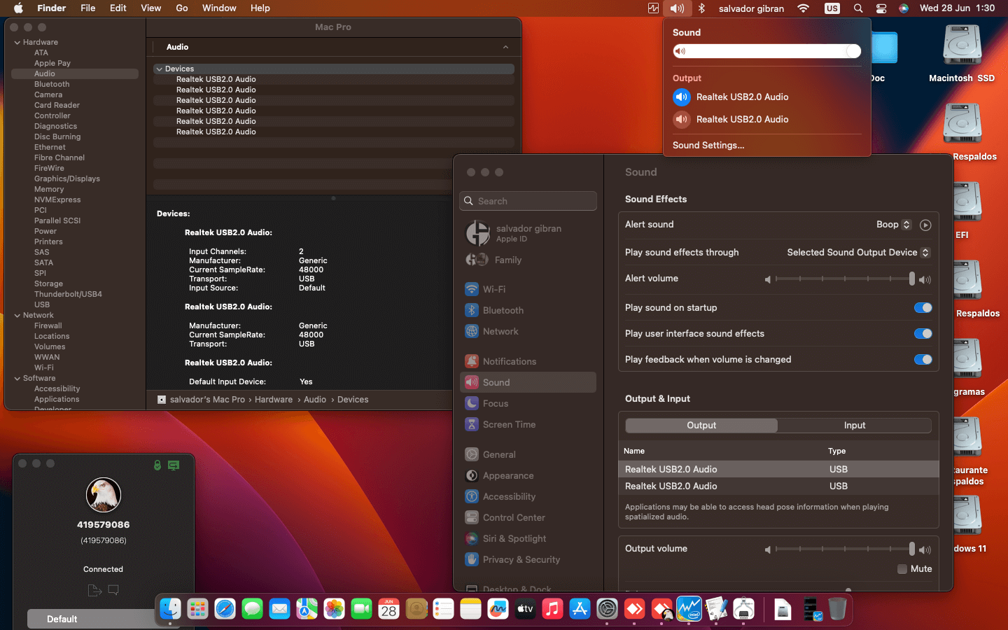Click the Wi-Fi icon in the menu bar

coord(804,8)
